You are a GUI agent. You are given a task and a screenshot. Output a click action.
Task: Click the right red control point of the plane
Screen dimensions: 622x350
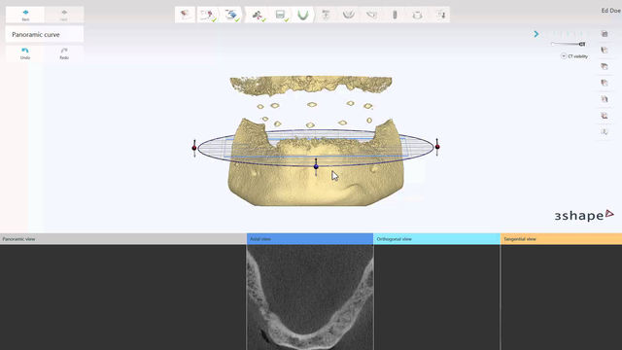(x=437, y=147)
